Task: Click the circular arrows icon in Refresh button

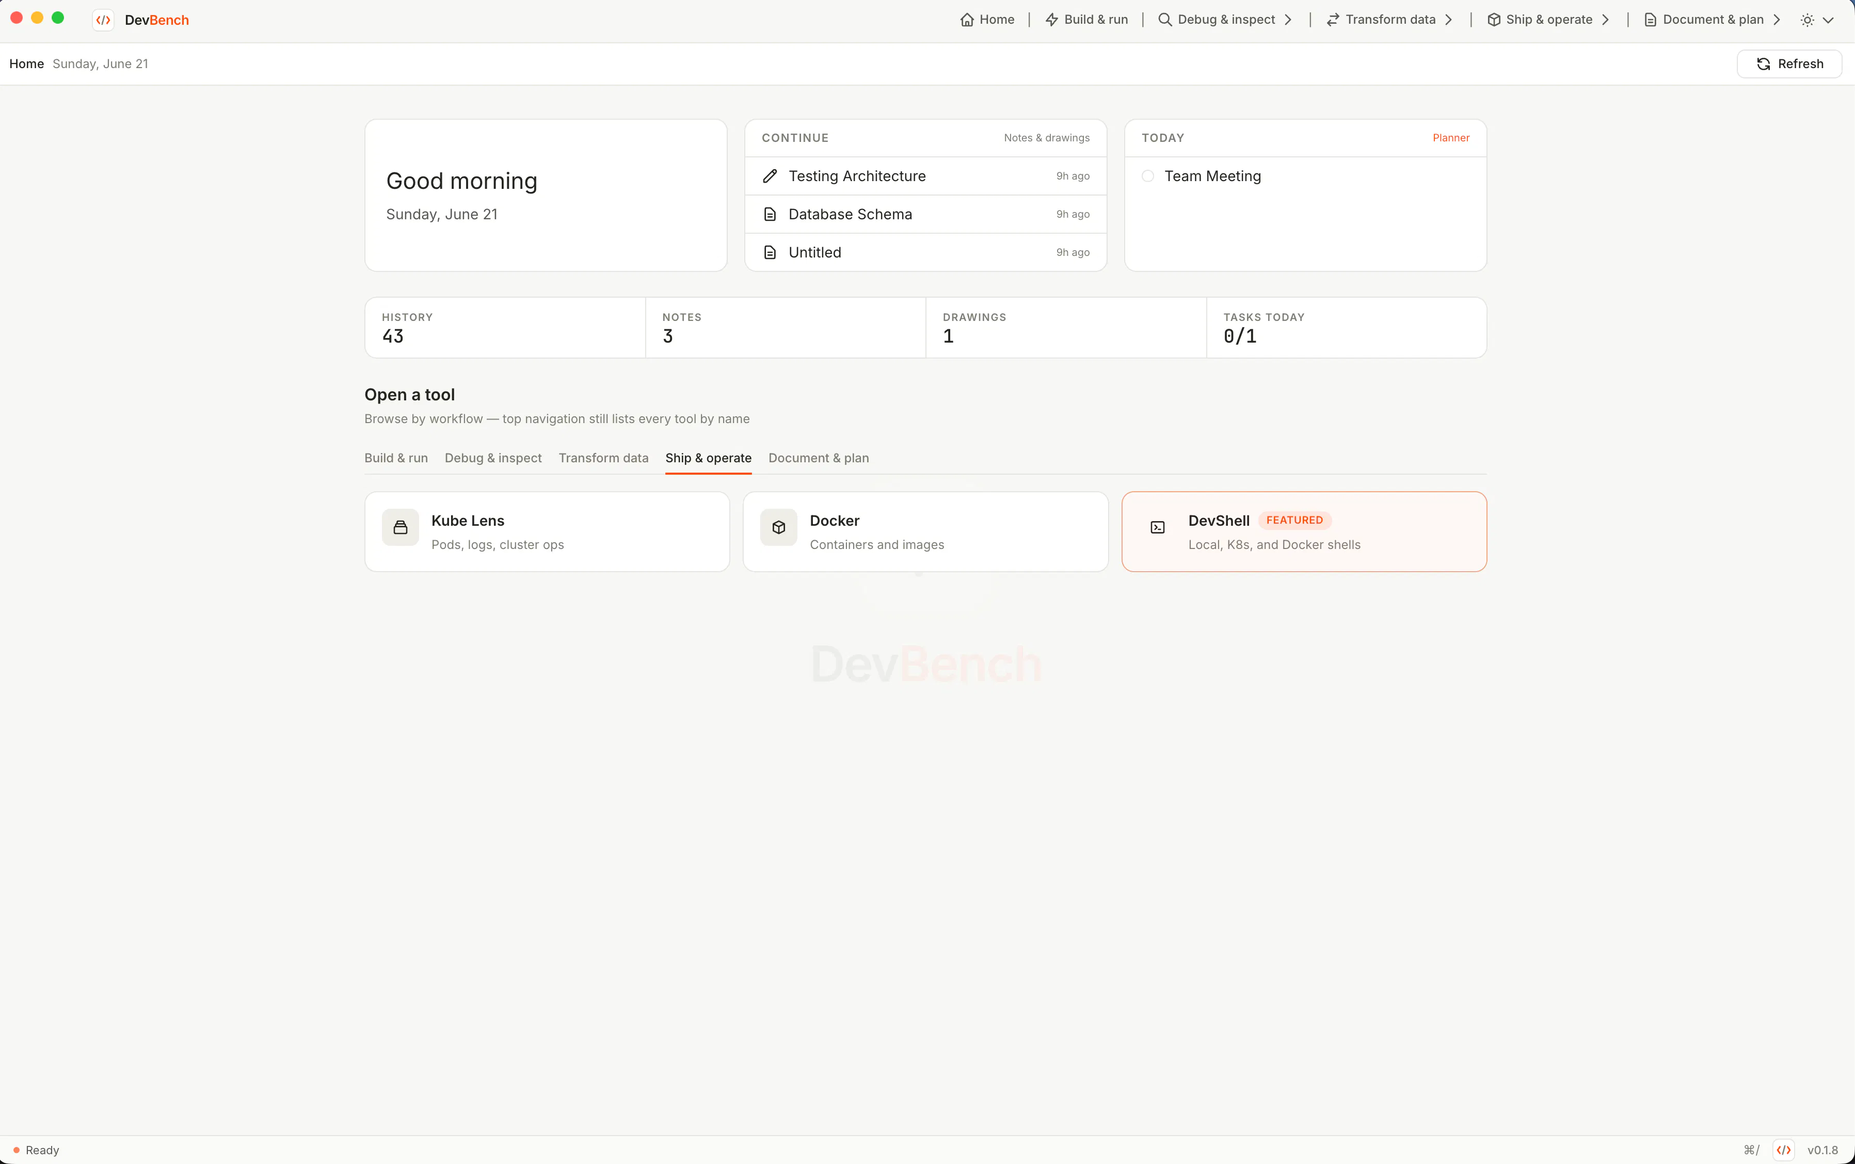Action: coord(1763,64)
